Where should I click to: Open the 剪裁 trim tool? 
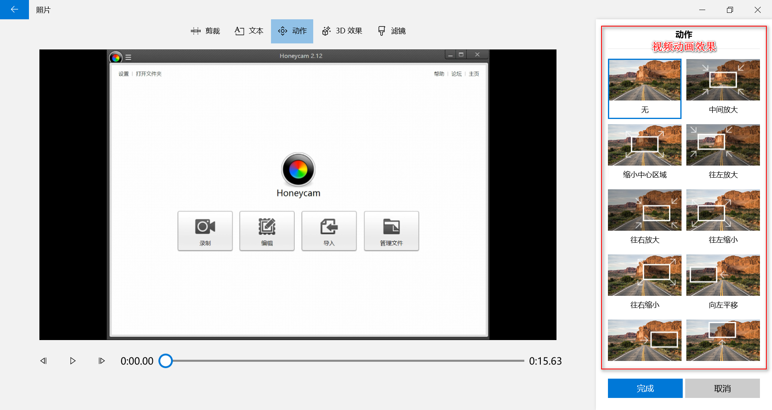click(205, 31)
